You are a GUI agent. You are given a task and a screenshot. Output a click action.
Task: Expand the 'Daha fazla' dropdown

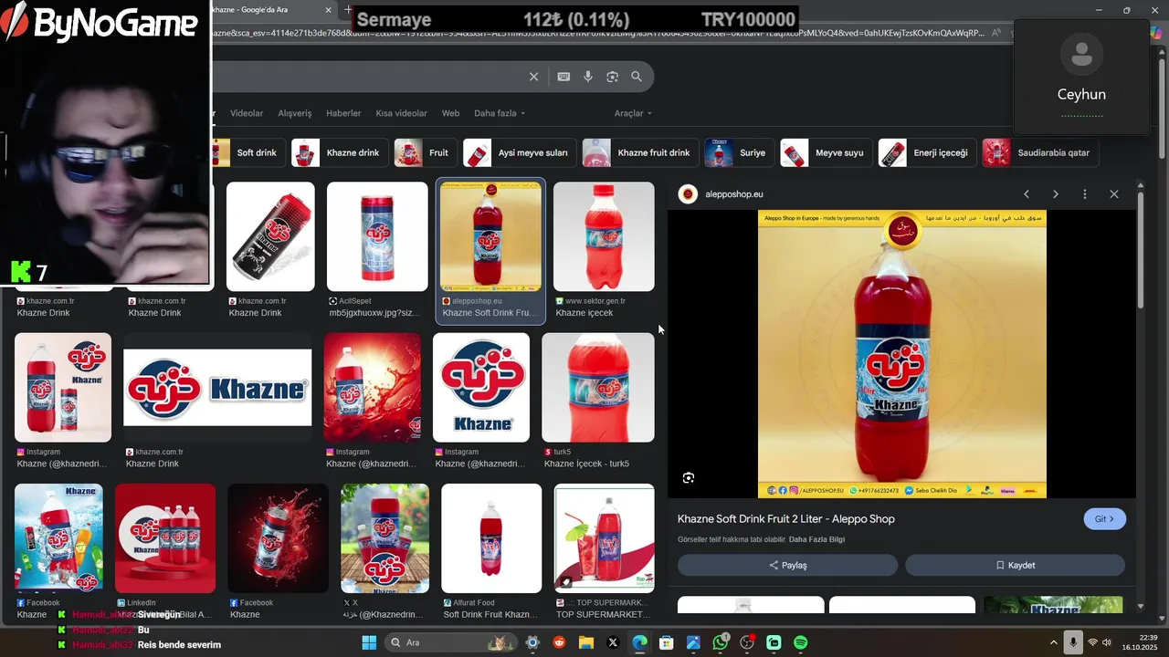click(x=500, y=113)
